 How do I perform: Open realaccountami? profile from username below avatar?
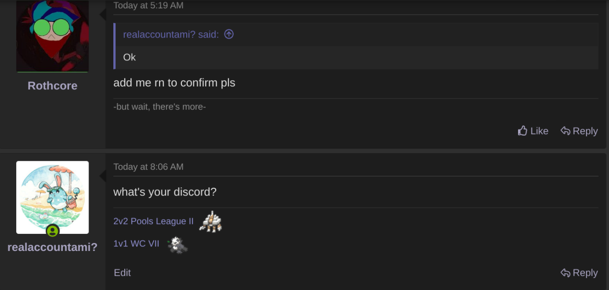coord(52,247)
